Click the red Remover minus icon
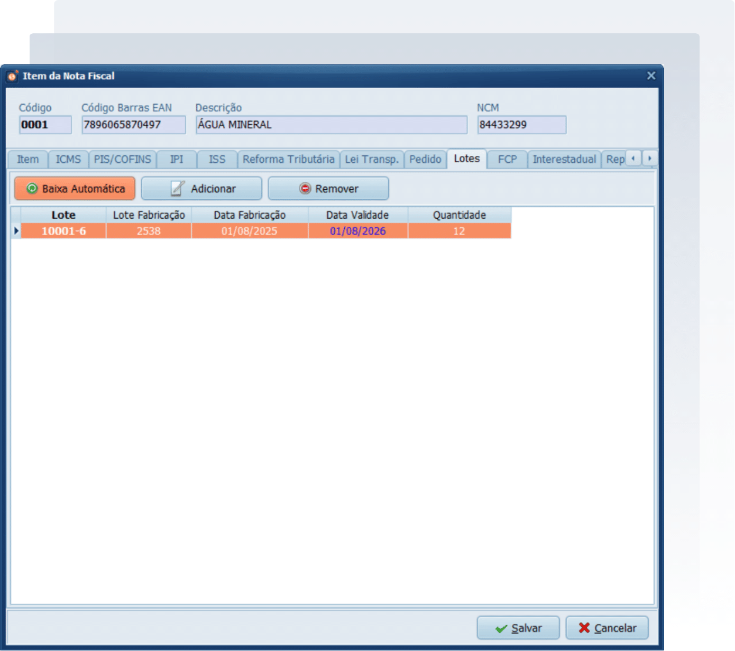 click(305, 189)
